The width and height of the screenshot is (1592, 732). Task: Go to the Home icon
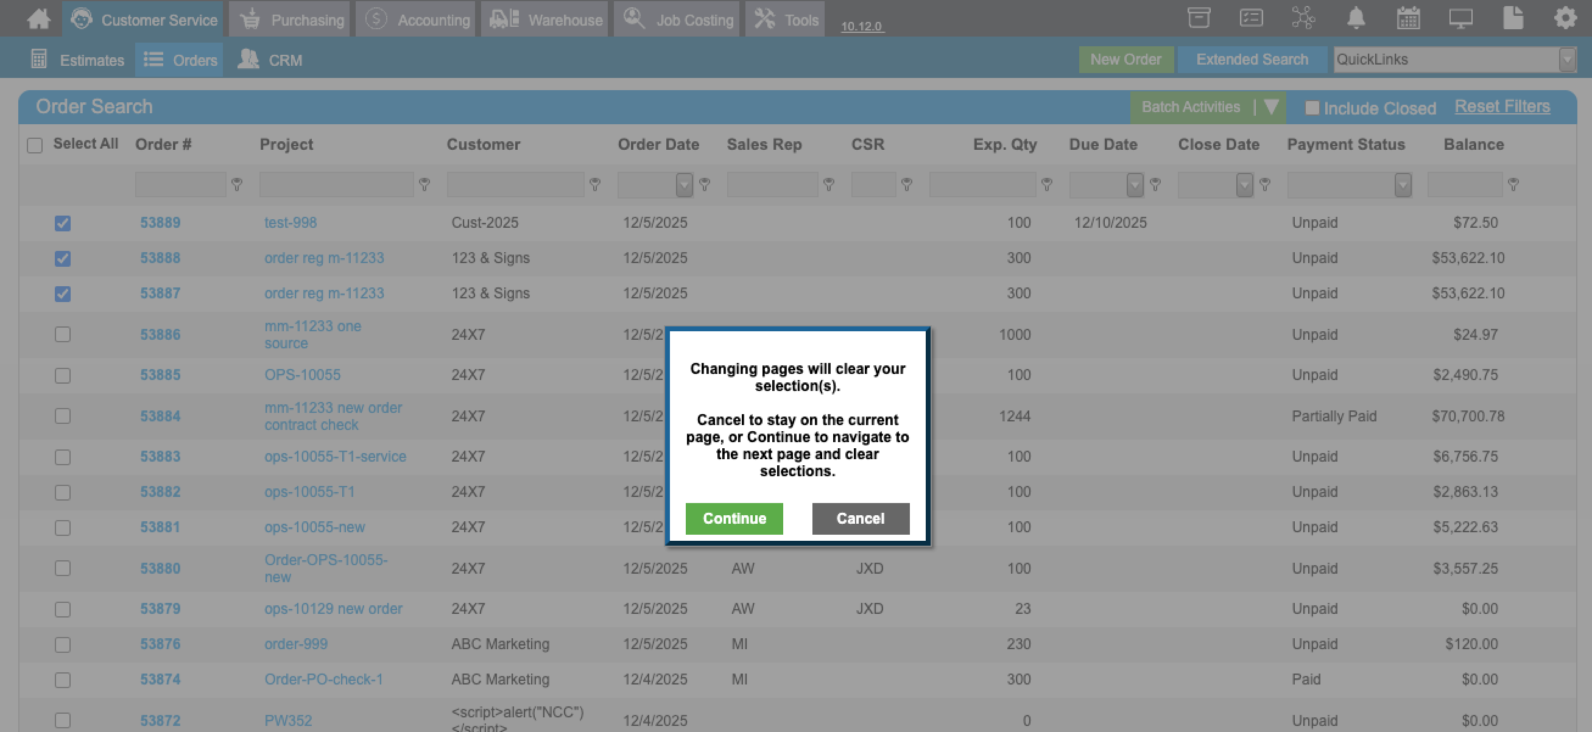tap(38, 18)
